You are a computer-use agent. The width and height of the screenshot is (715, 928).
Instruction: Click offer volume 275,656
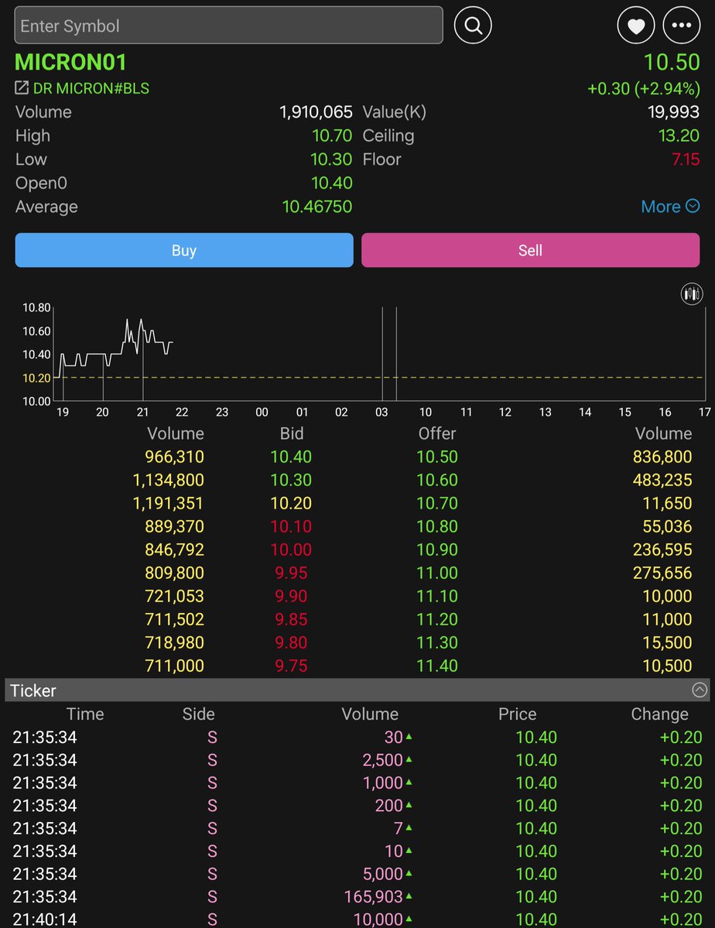(x=662, y=572)
